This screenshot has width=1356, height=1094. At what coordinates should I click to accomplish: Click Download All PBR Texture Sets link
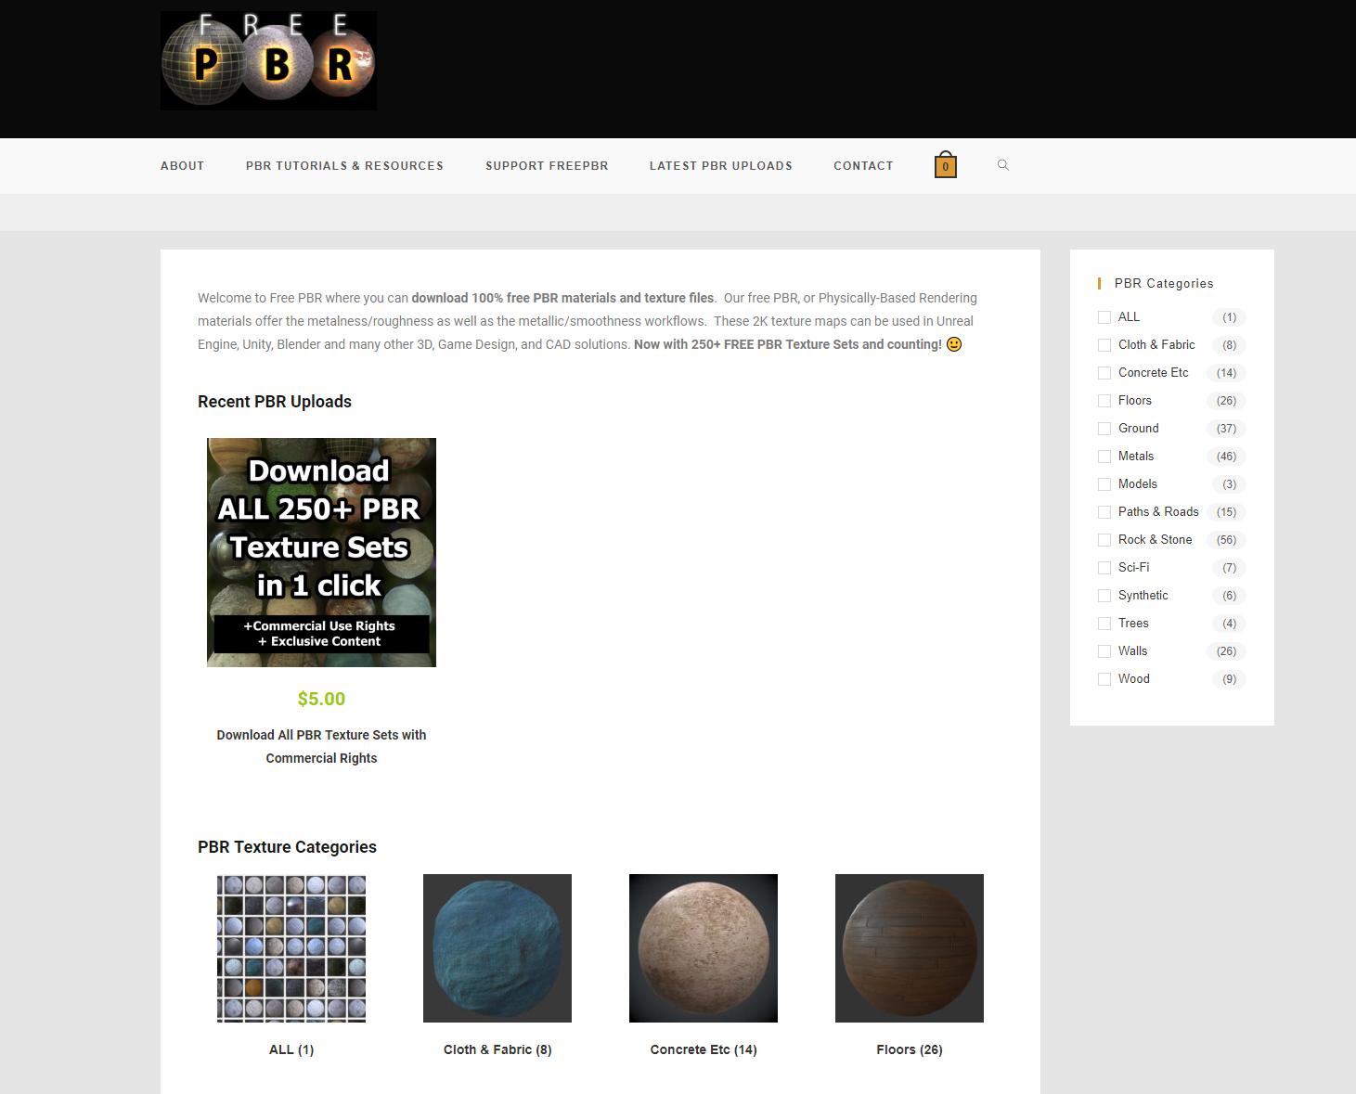(321, 746)
